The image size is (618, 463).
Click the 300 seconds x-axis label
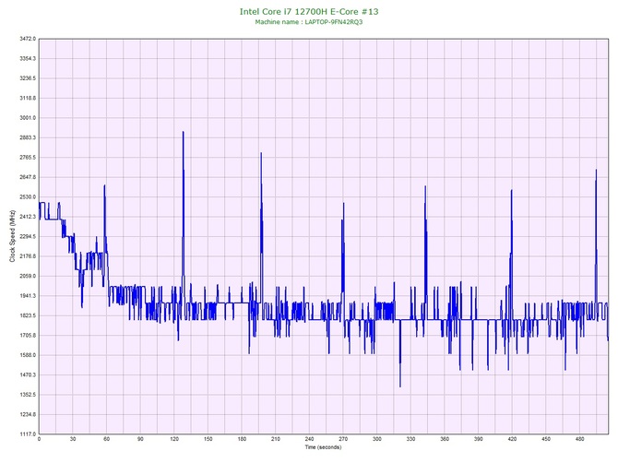click(376, 439)
